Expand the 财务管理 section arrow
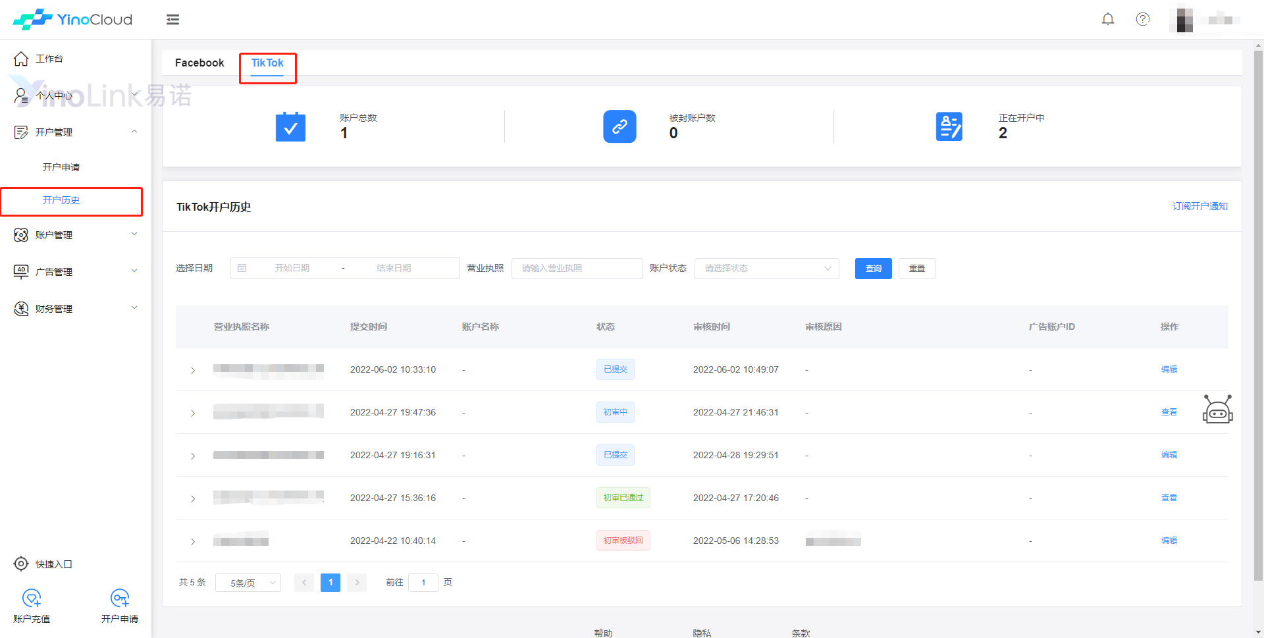This screenshot has height=638, width=1264. click(134, 307)
